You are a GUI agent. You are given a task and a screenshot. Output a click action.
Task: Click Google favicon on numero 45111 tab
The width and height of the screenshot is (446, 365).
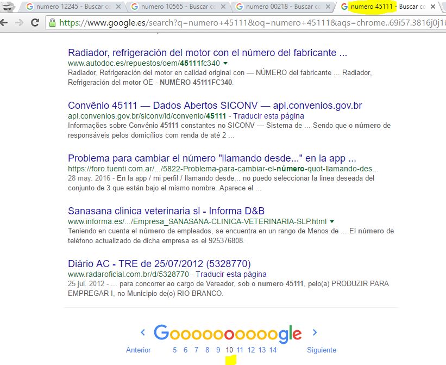coord(344,7)
